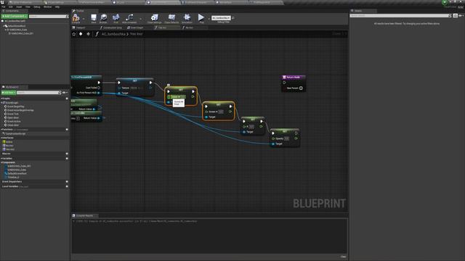Open the Window menu

(x=47, y=7)
